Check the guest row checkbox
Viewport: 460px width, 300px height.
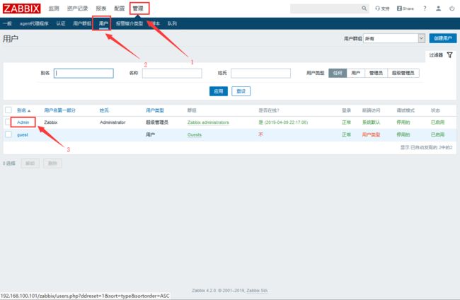click(x=8, y=134)
